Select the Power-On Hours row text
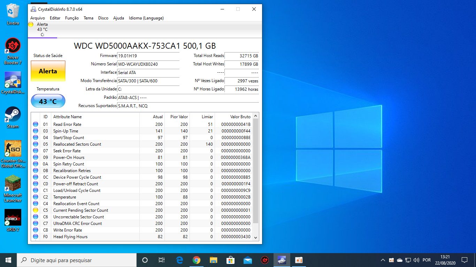Image resolution: width=476 pixels, height=267 pixels. click(x=69, y=157)
